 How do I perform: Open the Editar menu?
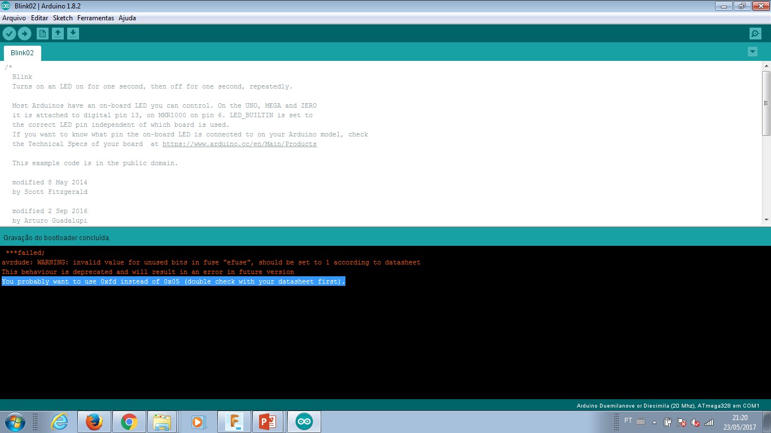[40, 18]
